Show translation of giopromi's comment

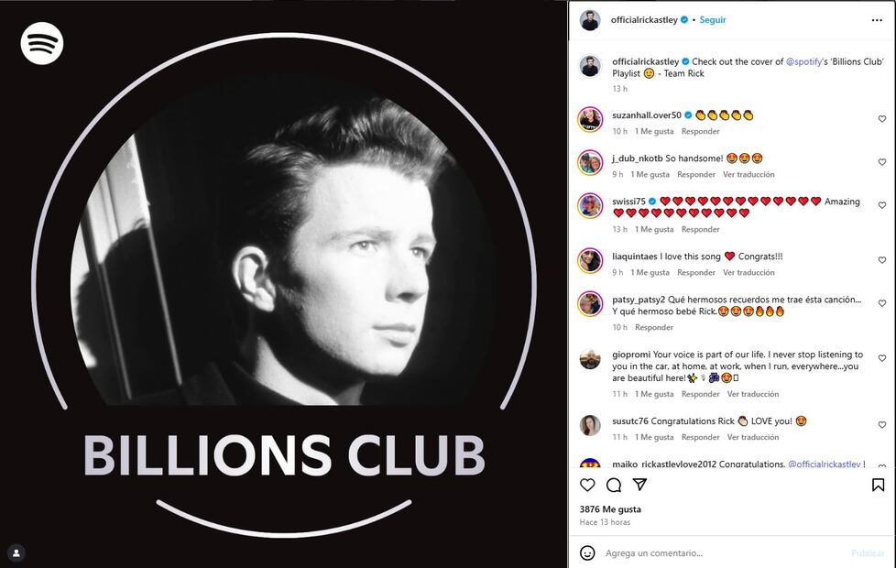tap(753, 394)
